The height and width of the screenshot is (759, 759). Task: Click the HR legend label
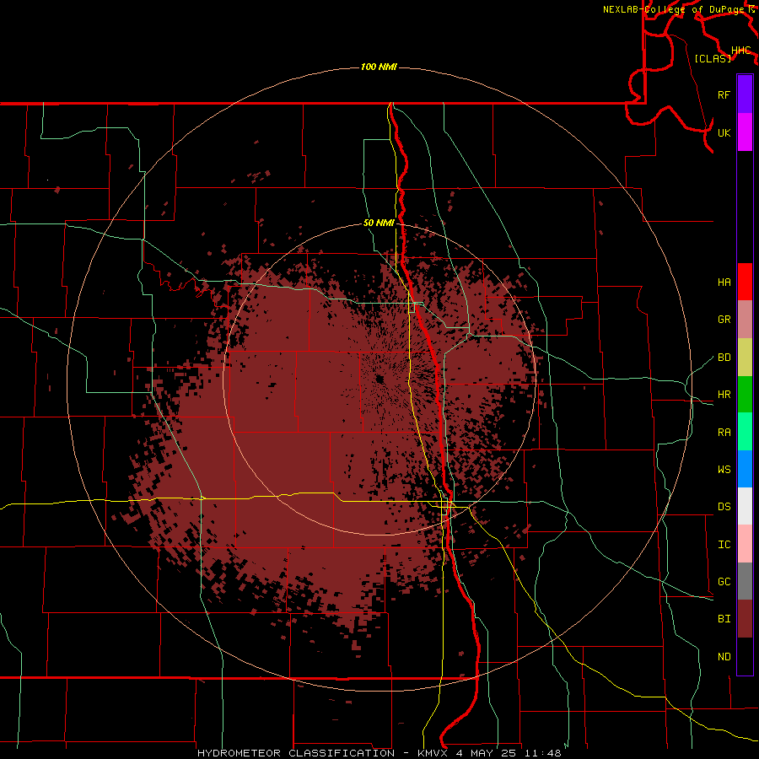pos(724,395)
